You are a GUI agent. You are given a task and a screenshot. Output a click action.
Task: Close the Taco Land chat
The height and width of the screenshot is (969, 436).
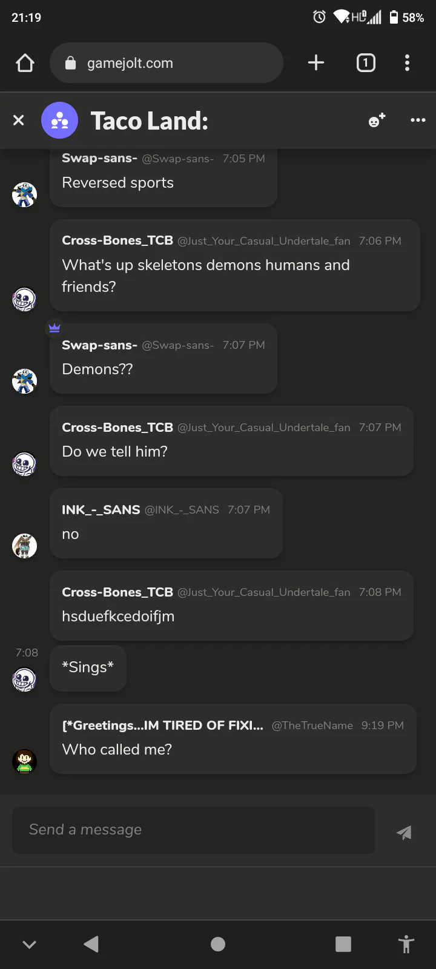tap(19, 121)
